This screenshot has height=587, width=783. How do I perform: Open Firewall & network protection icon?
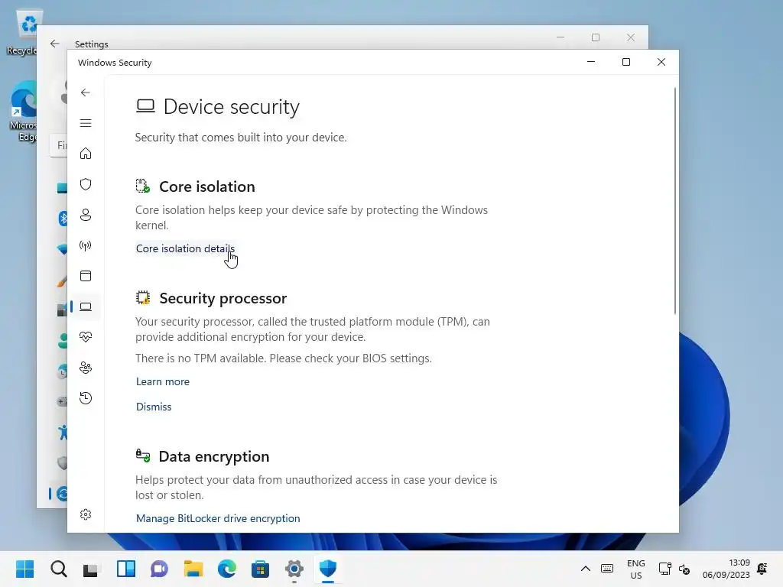point(86,245)
